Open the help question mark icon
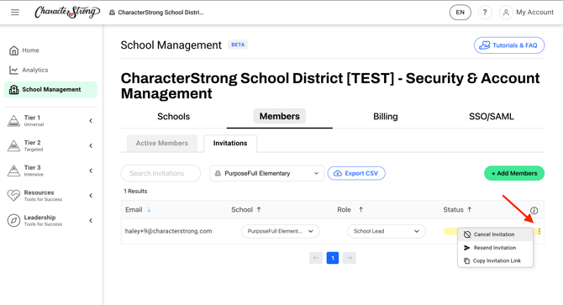Viewport: 563px width, 305px height. pos(485,13)
